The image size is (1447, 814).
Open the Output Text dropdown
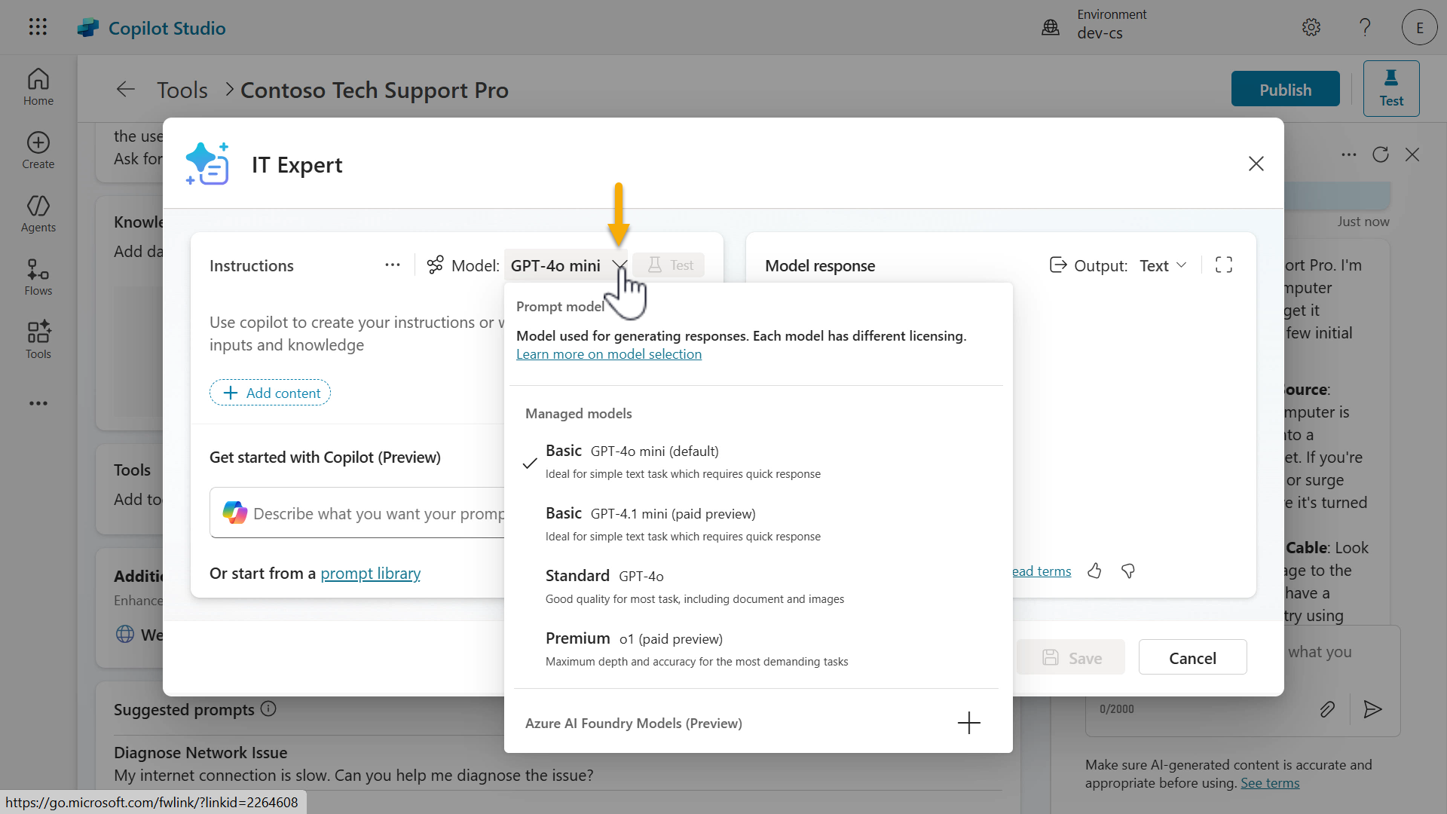point(1163,265)
